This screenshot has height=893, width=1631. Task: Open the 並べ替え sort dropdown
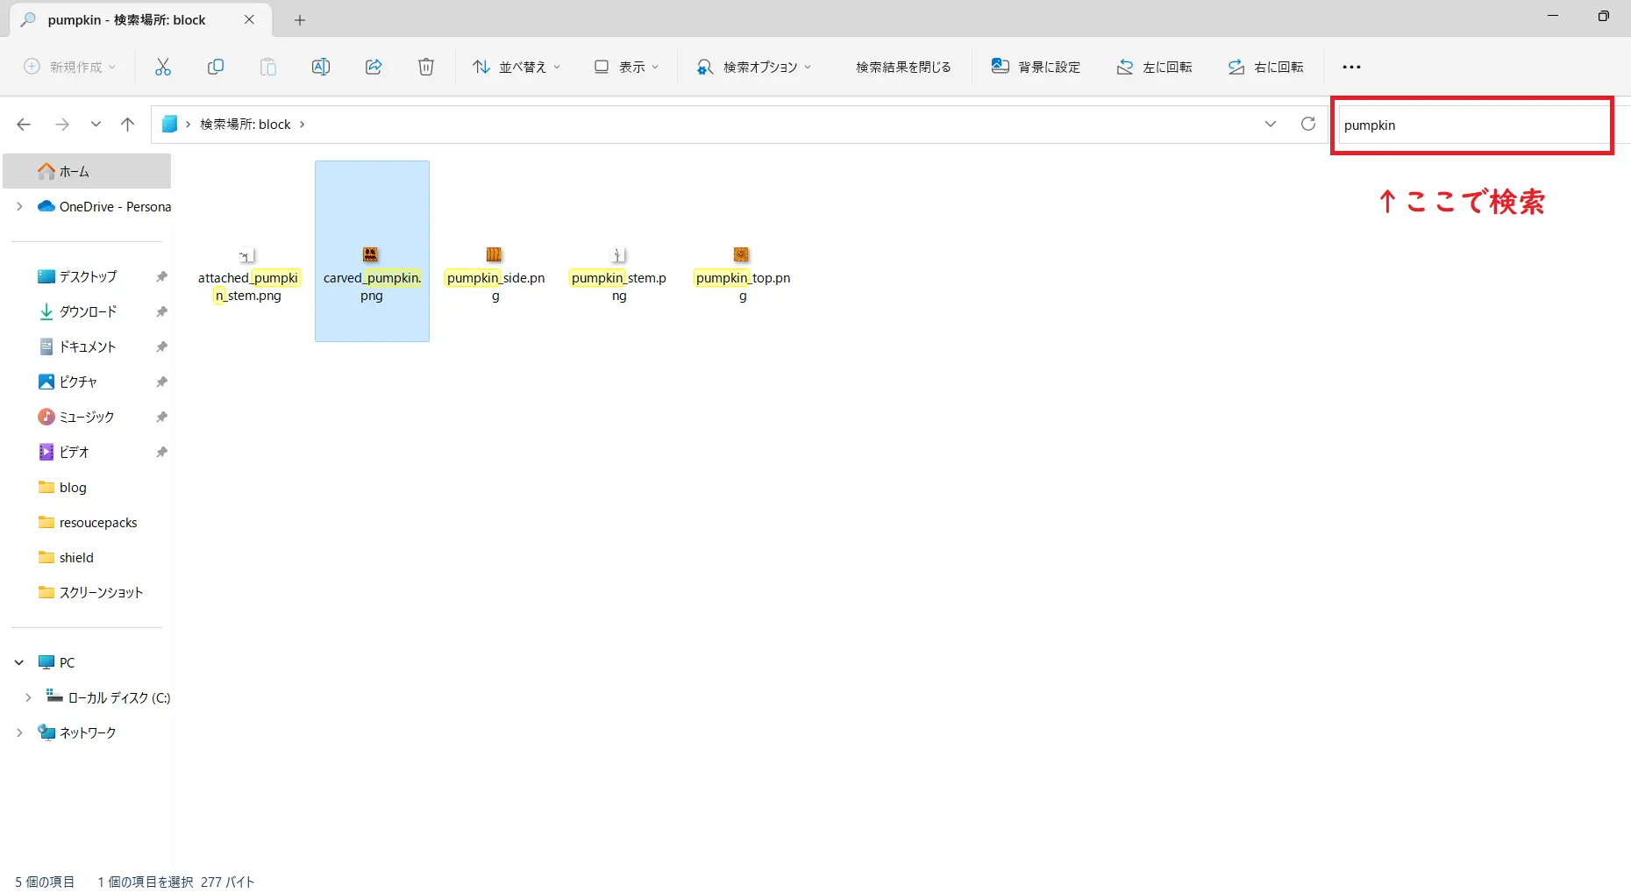point(516,67)
